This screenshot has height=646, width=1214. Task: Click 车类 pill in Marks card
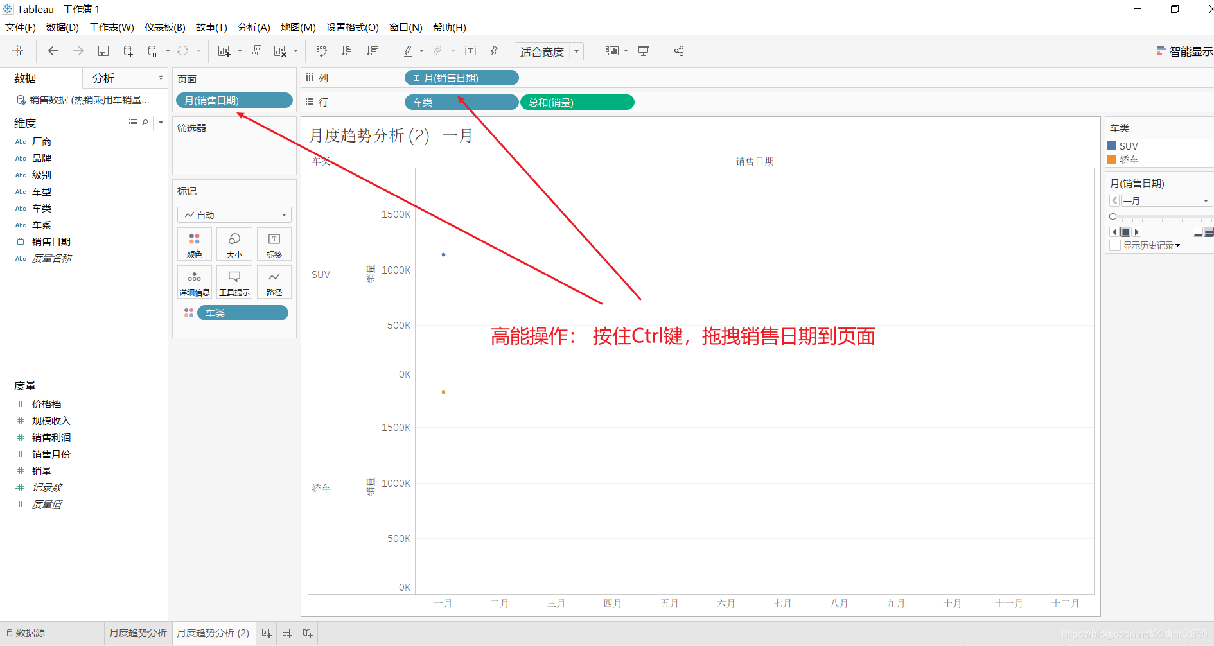tap(243, 313)
